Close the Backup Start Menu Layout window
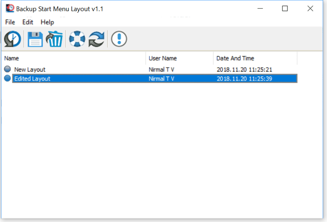 click(310, 9)
